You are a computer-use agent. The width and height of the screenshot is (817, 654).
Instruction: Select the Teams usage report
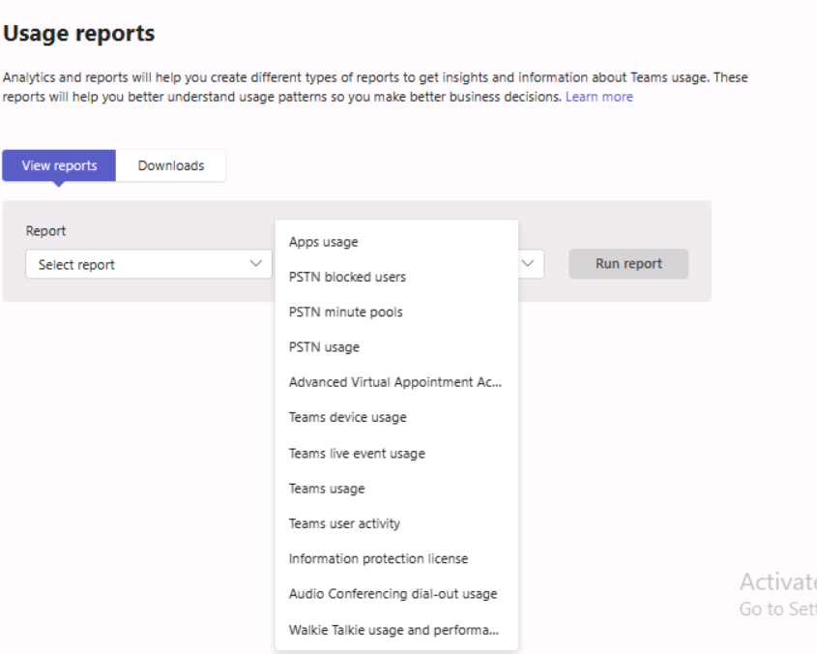tap(323, 489)
